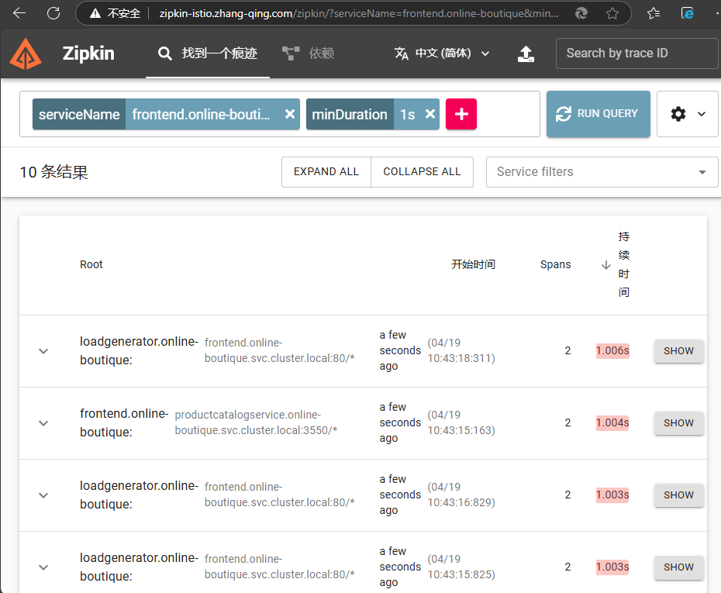Sort by the Root column header

click(x=91, y=264)
